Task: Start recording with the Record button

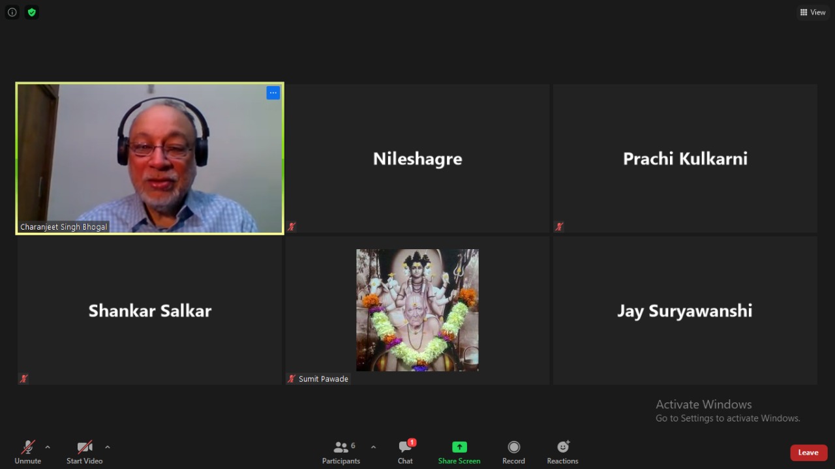Action: pos(513,452)
